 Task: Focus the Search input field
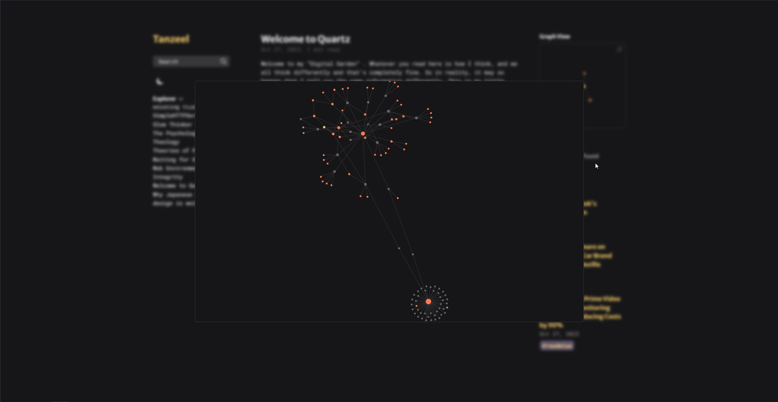186,61
